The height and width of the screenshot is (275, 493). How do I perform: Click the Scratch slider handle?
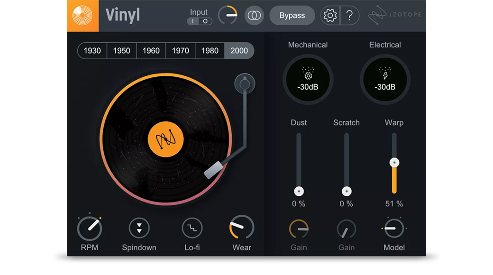[347, 191]
